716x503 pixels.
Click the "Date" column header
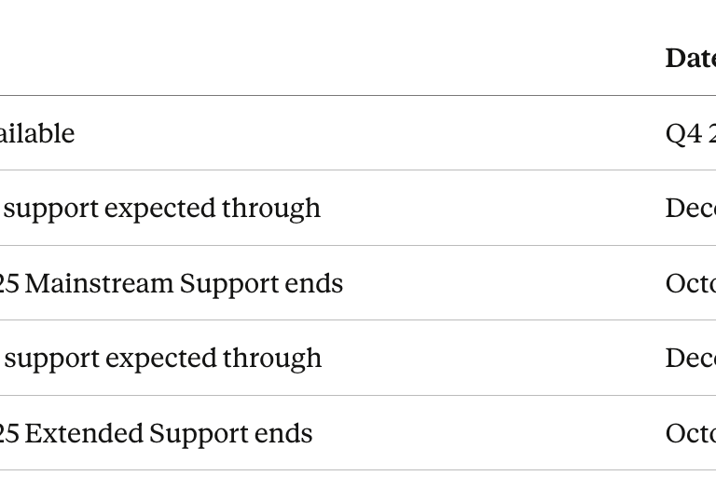point(691,58)
